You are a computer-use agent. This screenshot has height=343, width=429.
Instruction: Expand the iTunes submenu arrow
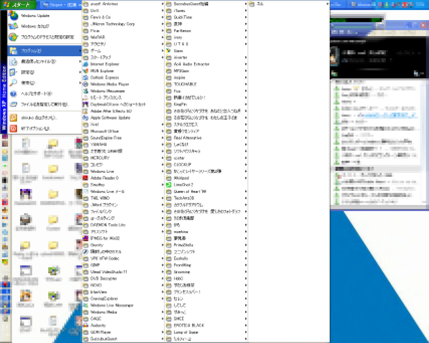pos(246,10)
